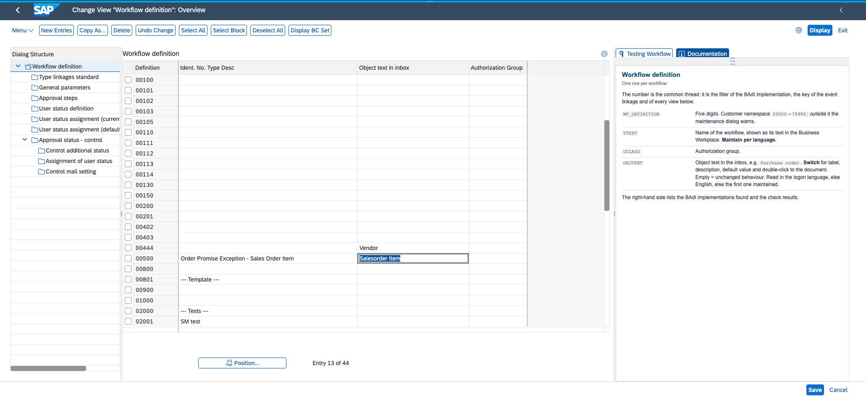Click New Entries button

coord(56,30)
